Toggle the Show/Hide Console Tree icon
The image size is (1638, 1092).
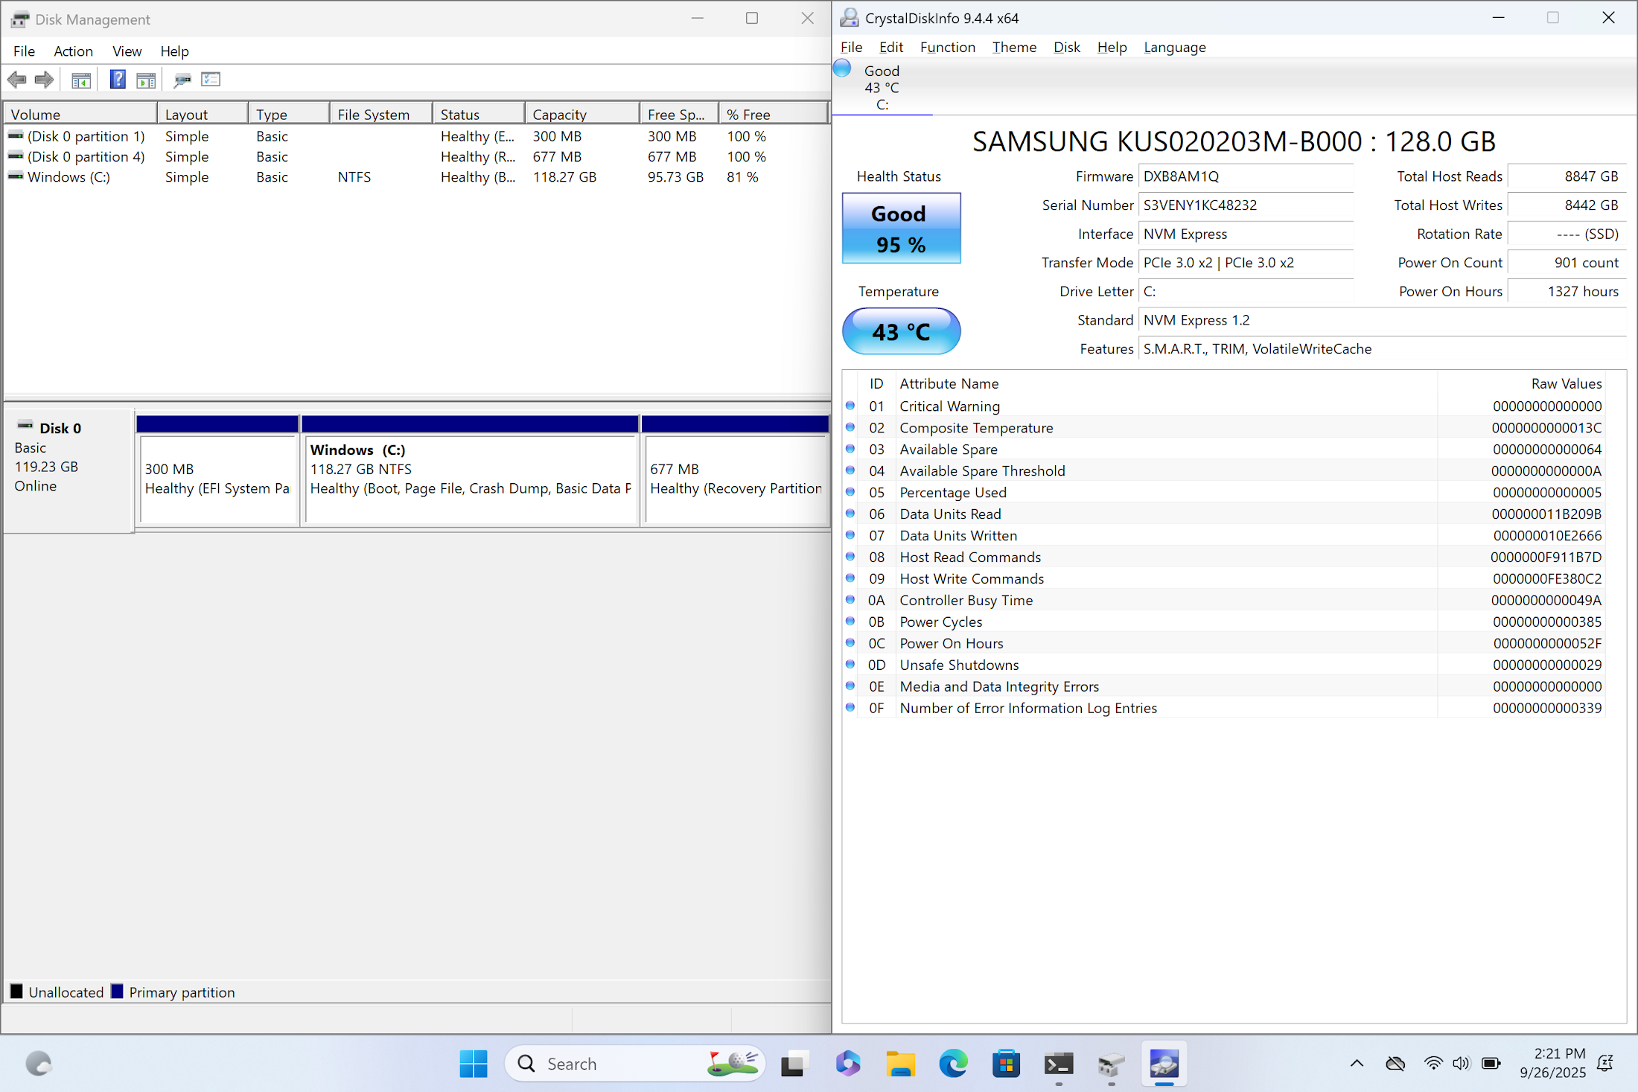click(x=81, y=80)
